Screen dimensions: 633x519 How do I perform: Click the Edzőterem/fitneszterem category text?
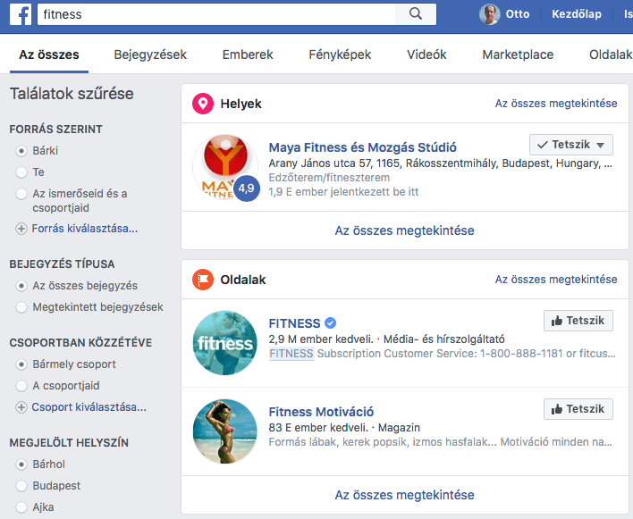point(329,178)
